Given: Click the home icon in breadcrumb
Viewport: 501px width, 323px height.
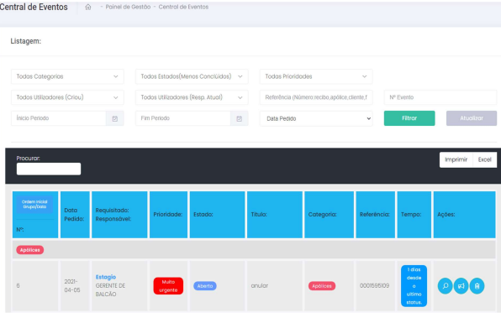Looking at the screenshot, I should [88, 7].
